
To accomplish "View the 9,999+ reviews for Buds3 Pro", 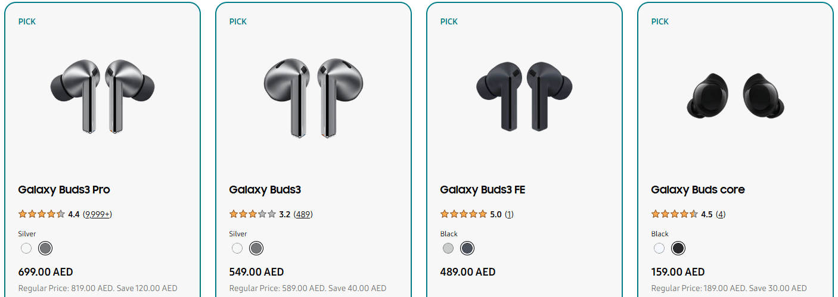I will coord(98,214).
